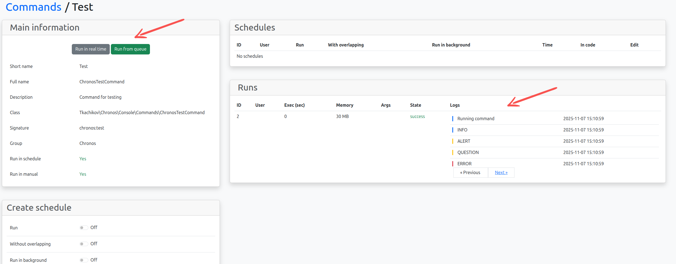Click the ALERT log row
Image resolution: width=676 pixels, height=264 pixels.
(x=464, y=141)
